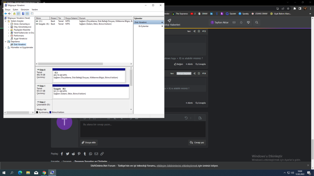Toggle the light bulb theme switch icon
Screen dimensions: 314x176
(248, 22)
